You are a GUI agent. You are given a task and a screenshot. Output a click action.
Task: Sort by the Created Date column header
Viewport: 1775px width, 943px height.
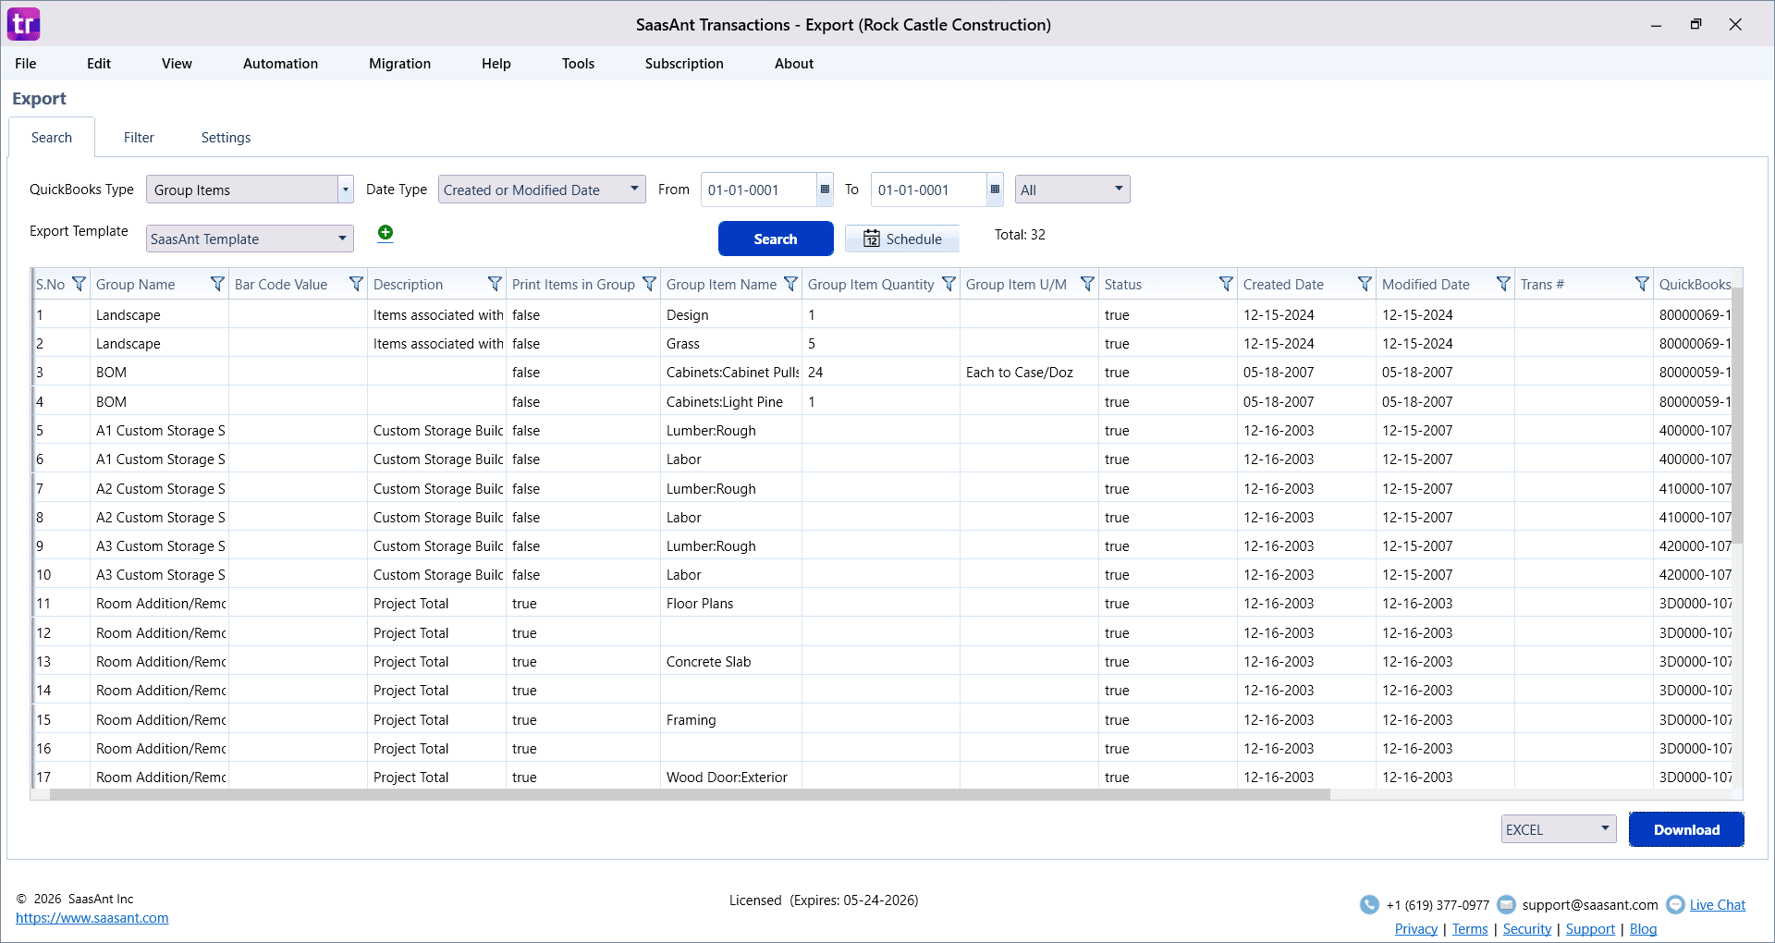pos(1283,284)
